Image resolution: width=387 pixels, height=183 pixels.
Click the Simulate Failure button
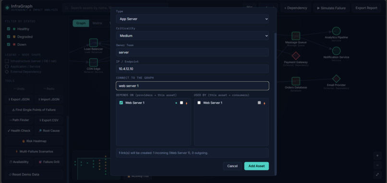tap(331, 8)
